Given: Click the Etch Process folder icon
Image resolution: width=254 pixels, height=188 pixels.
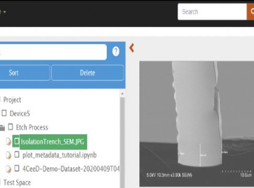Looking at the screenshot, I should 2,128.
